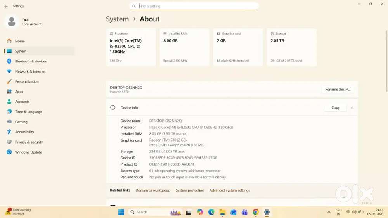Open the Installed RAM summary card

[x=184, y=47]
